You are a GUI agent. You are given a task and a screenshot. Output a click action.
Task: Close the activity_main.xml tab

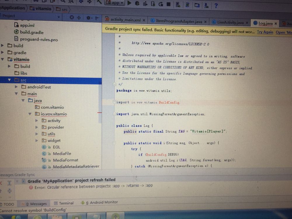[144, 20]
